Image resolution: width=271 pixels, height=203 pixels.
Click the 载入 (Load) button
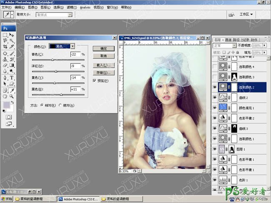(x=104, y=66)
